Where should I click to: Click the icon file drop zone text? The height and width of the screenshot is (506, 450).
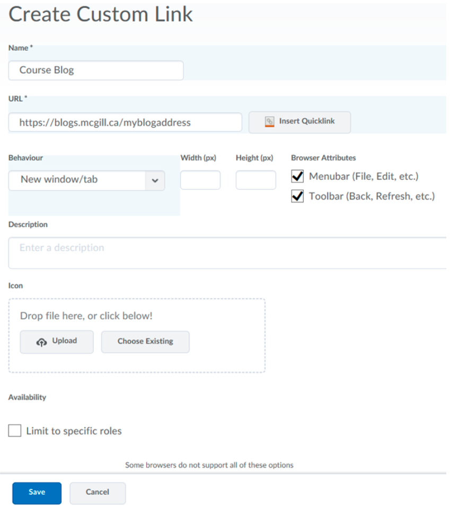click(86, 316)
